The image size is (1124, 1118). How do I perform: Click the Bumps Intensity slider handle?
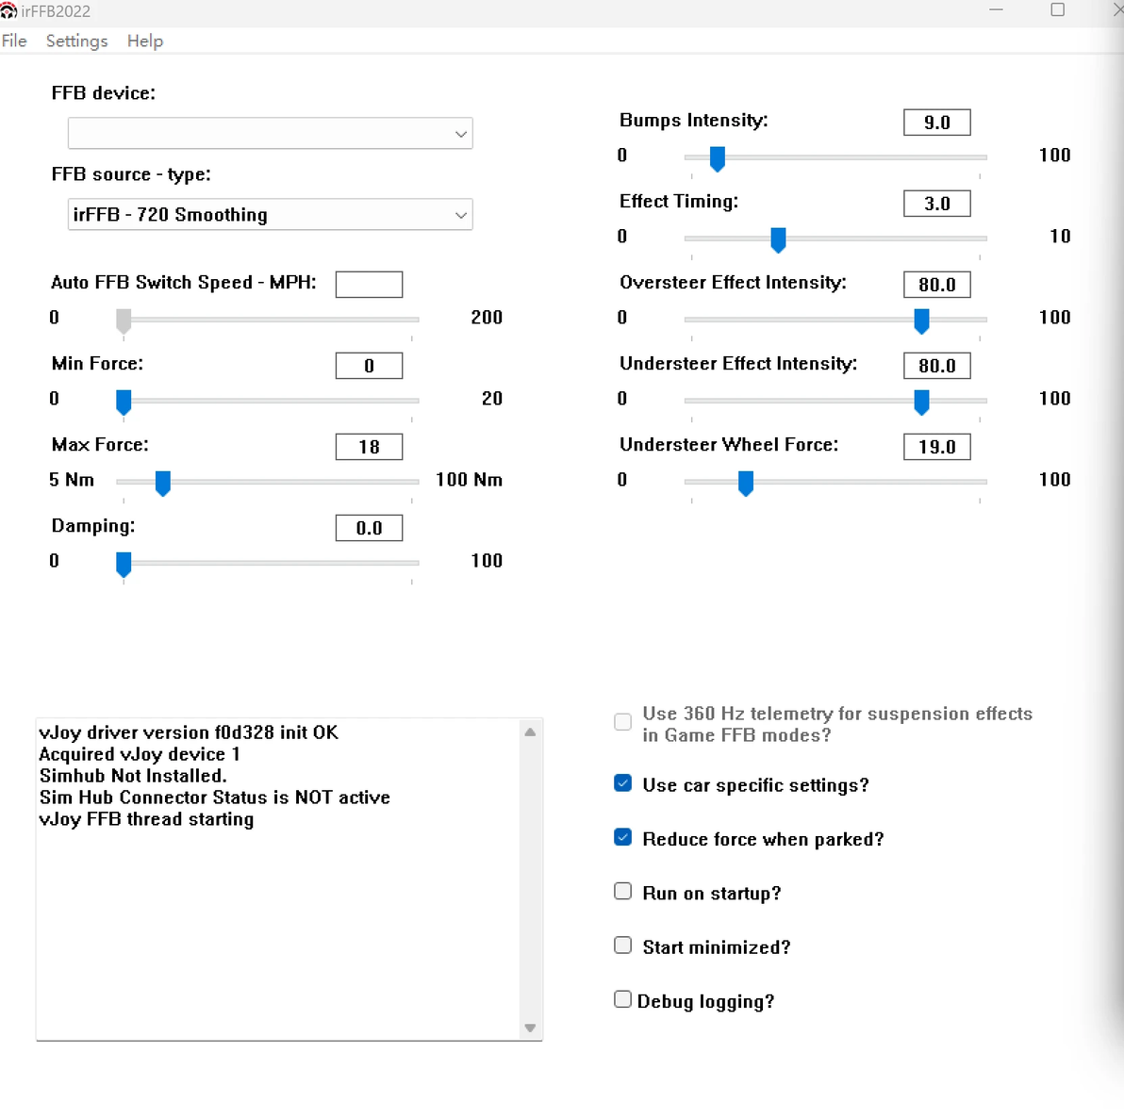(x=718, y=158)
